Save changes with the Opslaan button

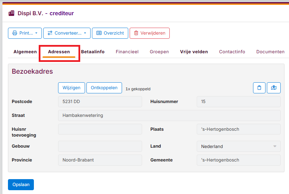coord(21,185)
